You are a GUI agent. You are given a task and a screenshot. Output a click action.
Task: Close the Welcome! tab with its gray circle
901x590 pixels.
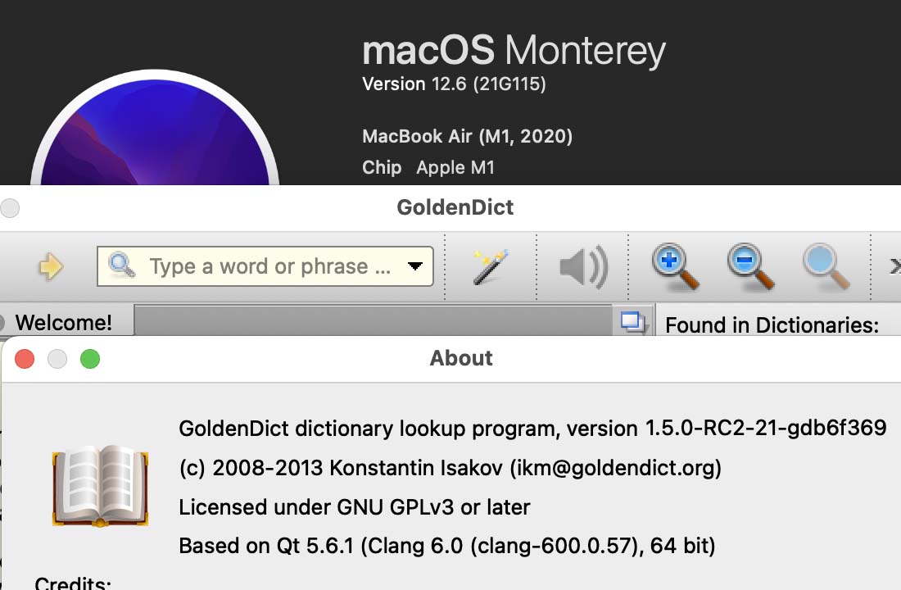pyautogui.click(x=2, y=323)
